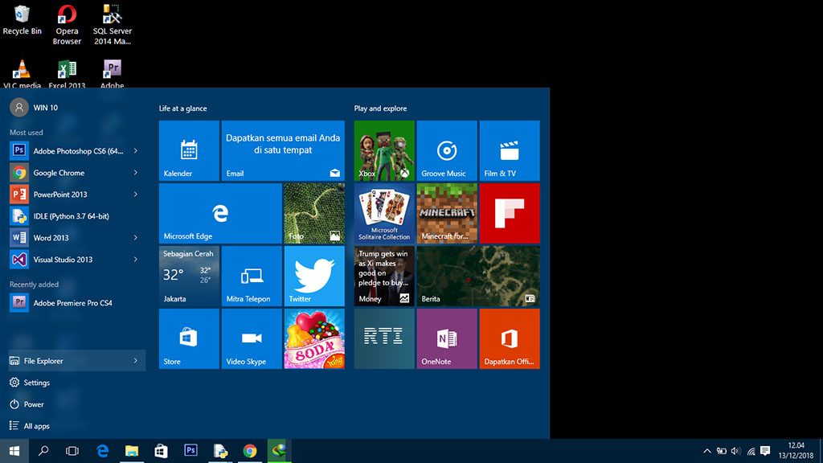Open the Twitter tile
The height and width of the screenshot is (463, 823).
coord(314,276)
